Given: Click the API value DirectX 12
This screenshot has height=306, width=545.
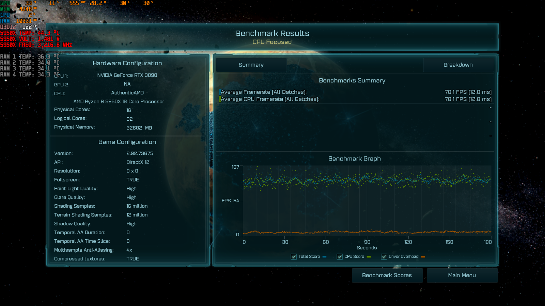Looking at the screenshot, I should tap(138, 162).
